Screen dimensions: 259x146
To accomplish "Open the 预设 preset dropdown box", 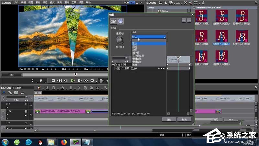I will click(x=149, y=37).
